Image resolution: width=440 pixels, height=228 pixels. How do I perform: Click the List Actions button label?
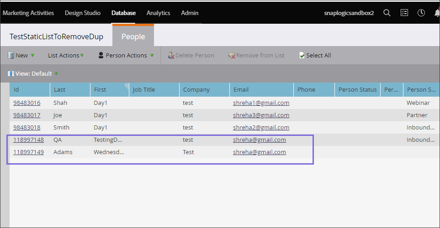coord(64,56)
